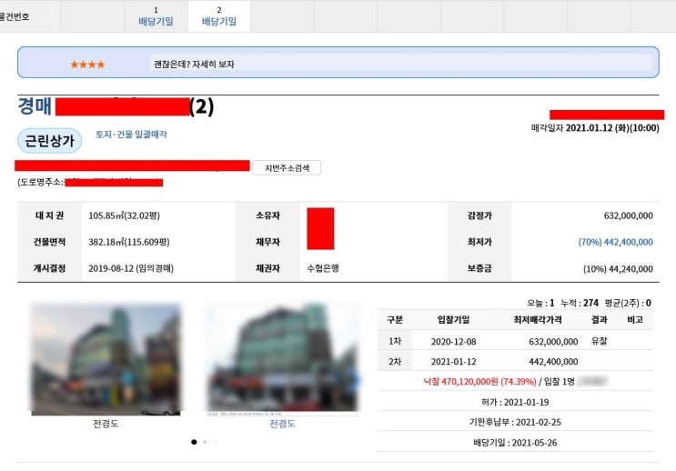This screenshot has height=471, width=676.
Task: Select the second carousel page dot
Action: (x=205, y=442)
